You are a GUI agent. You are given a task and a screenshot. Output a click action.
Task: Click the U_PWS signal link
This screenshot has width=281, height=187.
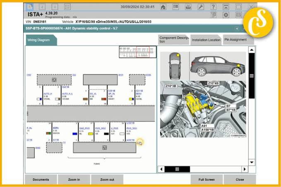[x=114, y=128]
